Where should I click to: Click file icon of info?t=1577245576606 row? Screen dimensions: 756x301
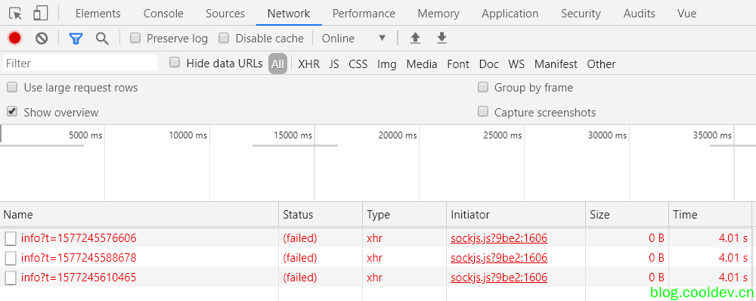[11, 238]
